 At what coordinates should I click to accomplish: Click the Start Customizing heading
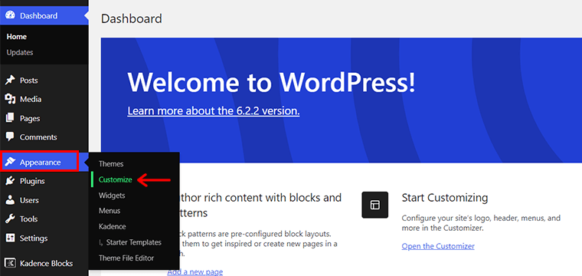(445, 197)
